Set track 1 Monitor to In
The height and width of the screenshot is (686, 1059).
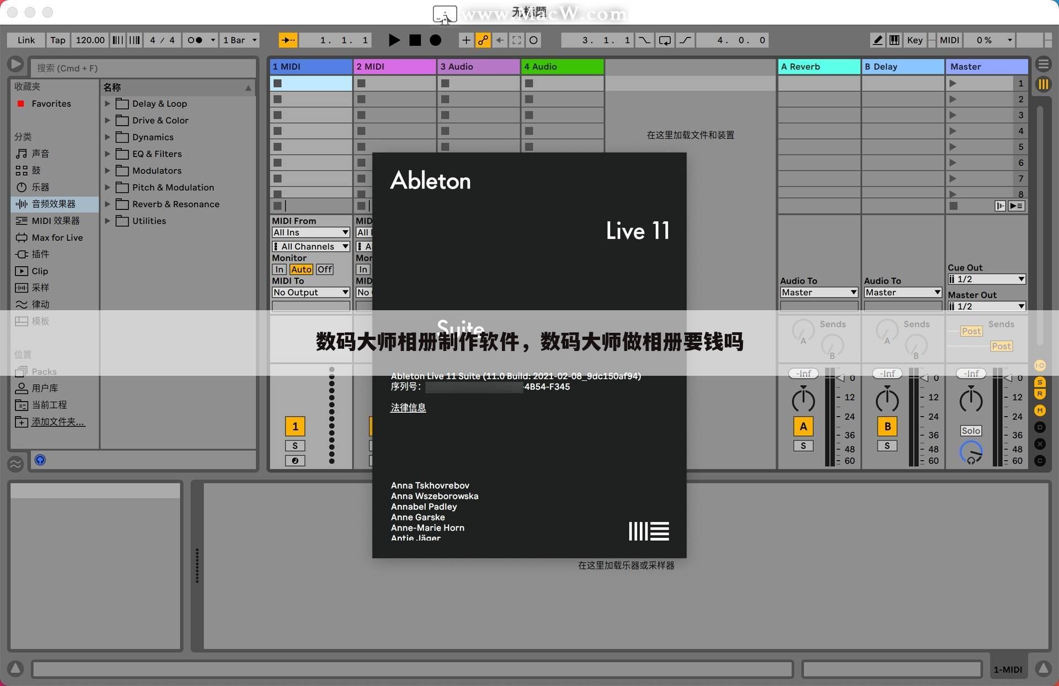[x=279, y=269]
